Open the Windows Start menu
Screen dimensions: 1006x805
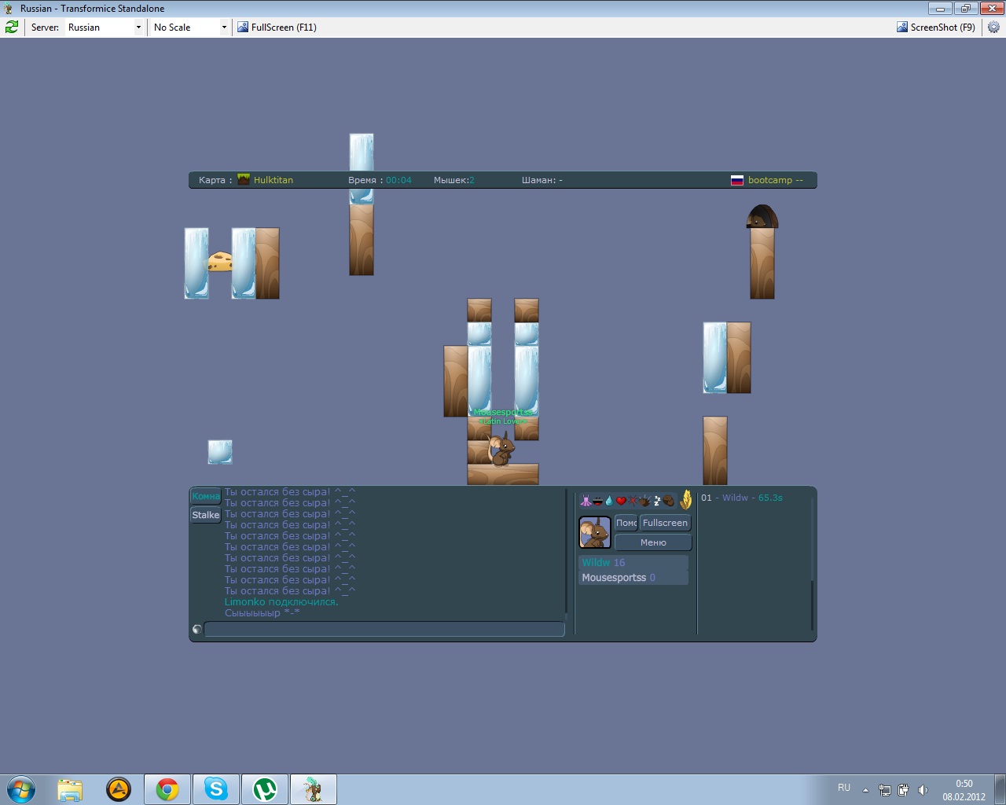(x=21, y=788)
